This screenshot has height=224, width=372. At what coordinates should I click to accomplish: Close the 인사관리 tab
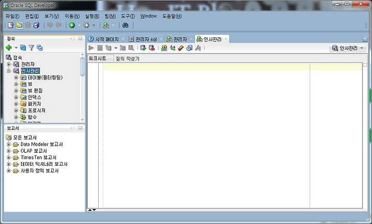pos(226,39)
